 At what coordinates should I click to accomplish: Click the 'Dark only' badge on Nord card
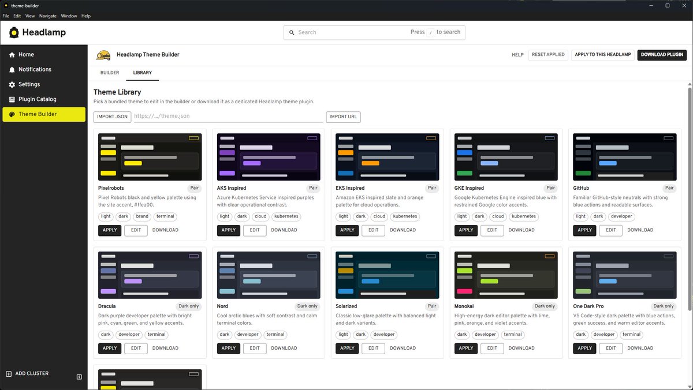[x=307, y=306]
